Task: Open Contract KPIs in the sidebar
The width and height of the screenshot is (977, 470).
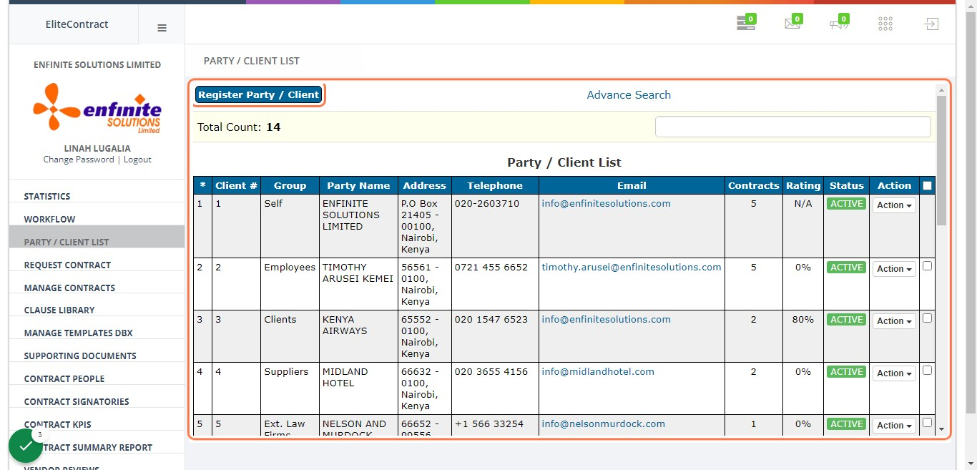Action: [x=58, y=424]
